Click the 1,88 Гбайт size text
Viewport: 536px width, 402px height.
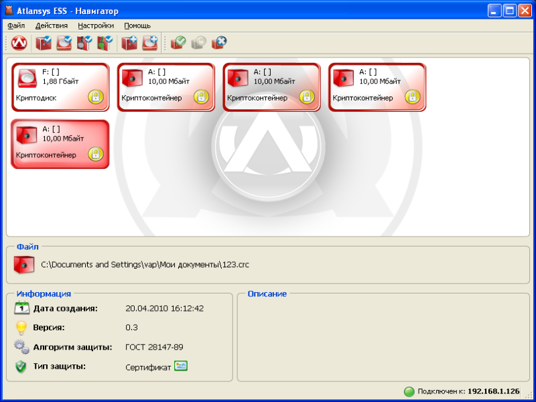point(60,81)
